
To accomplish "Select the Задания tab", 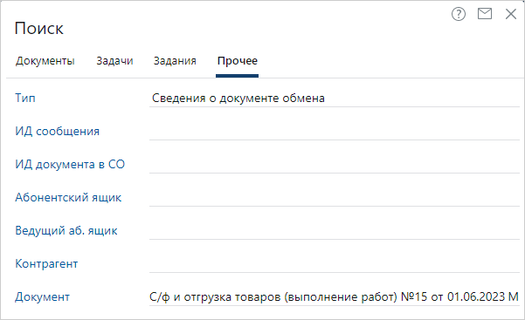I will (x=175, y=61).
